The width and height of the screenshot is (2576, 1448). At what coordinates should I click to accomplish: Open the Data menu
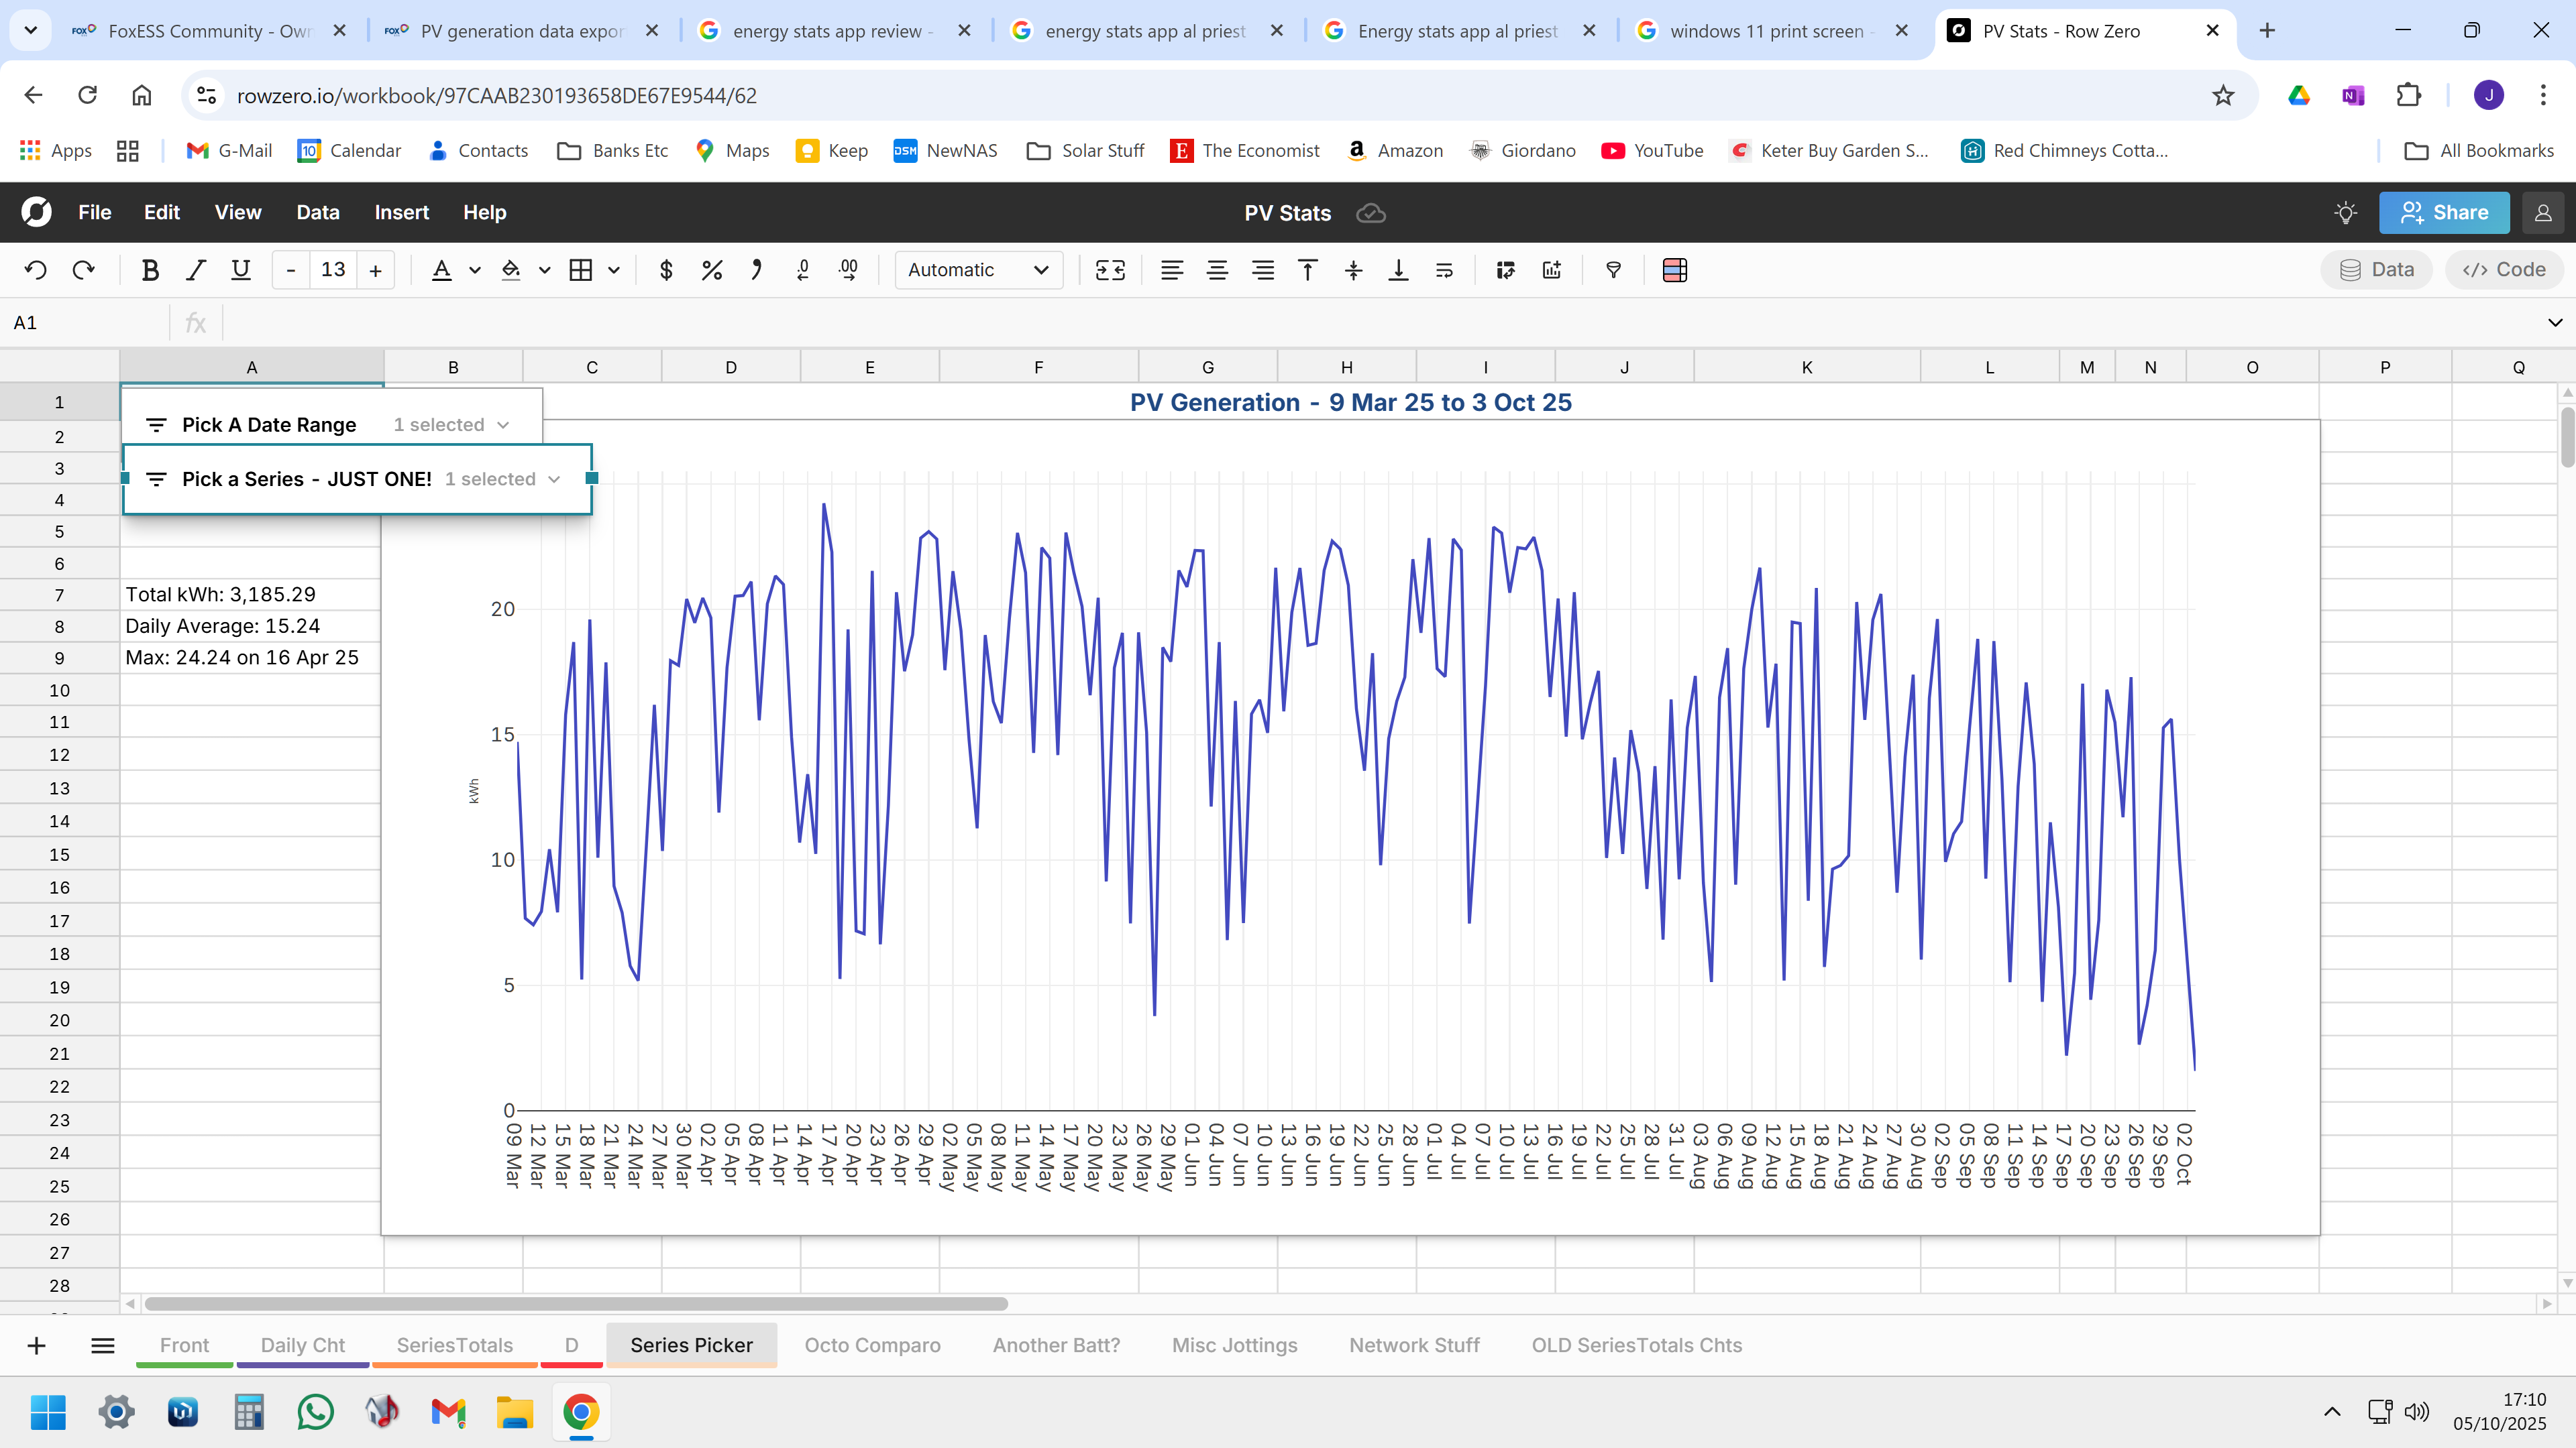coord(317,213)
